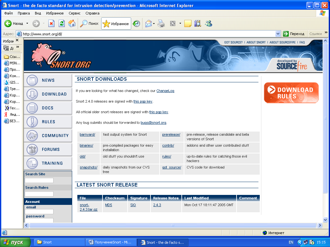
Task: Open the barnyard/ directory link
Action: point(87,135)
